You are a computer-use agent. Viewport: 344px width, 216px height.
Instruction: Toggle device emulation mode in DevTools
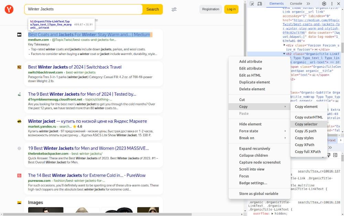pos(260,3)
